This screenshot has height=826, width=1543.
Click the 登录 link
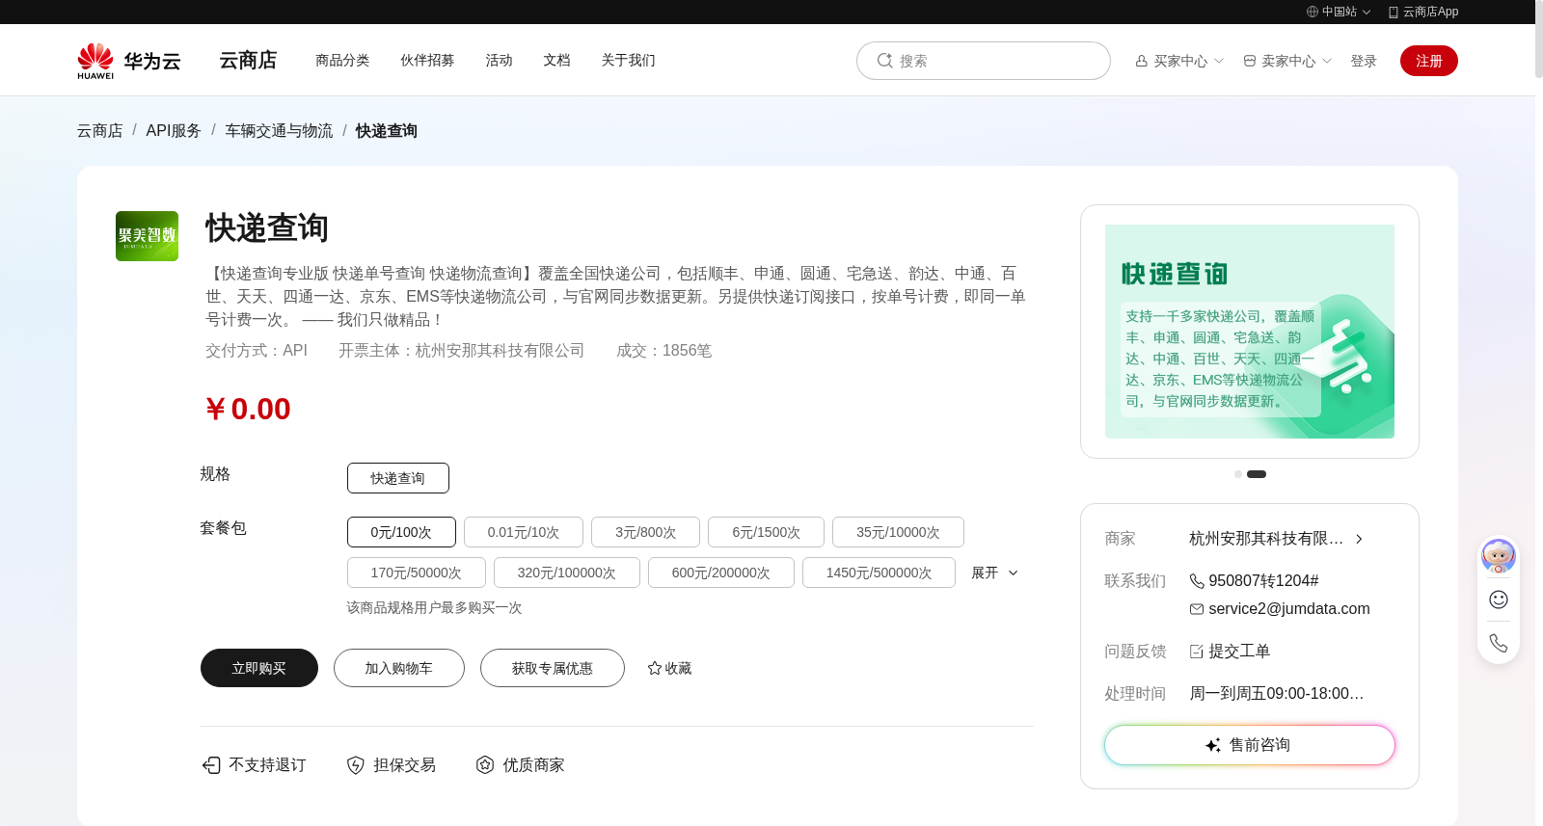[1364, 61]
